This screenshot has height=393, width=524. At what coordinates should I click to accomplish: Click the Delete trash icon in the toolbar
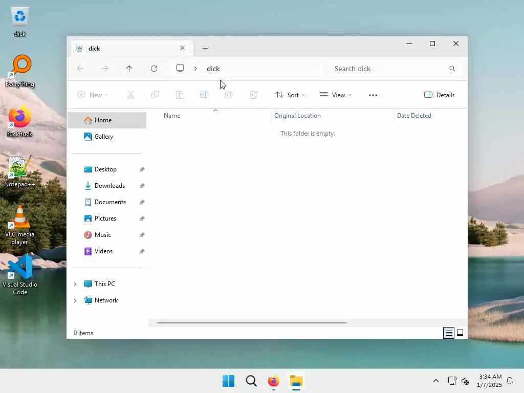pyautogui.click(x=253, y=95)
